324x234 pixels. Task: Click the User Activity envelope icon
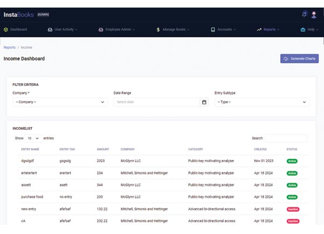pos(50,29)
